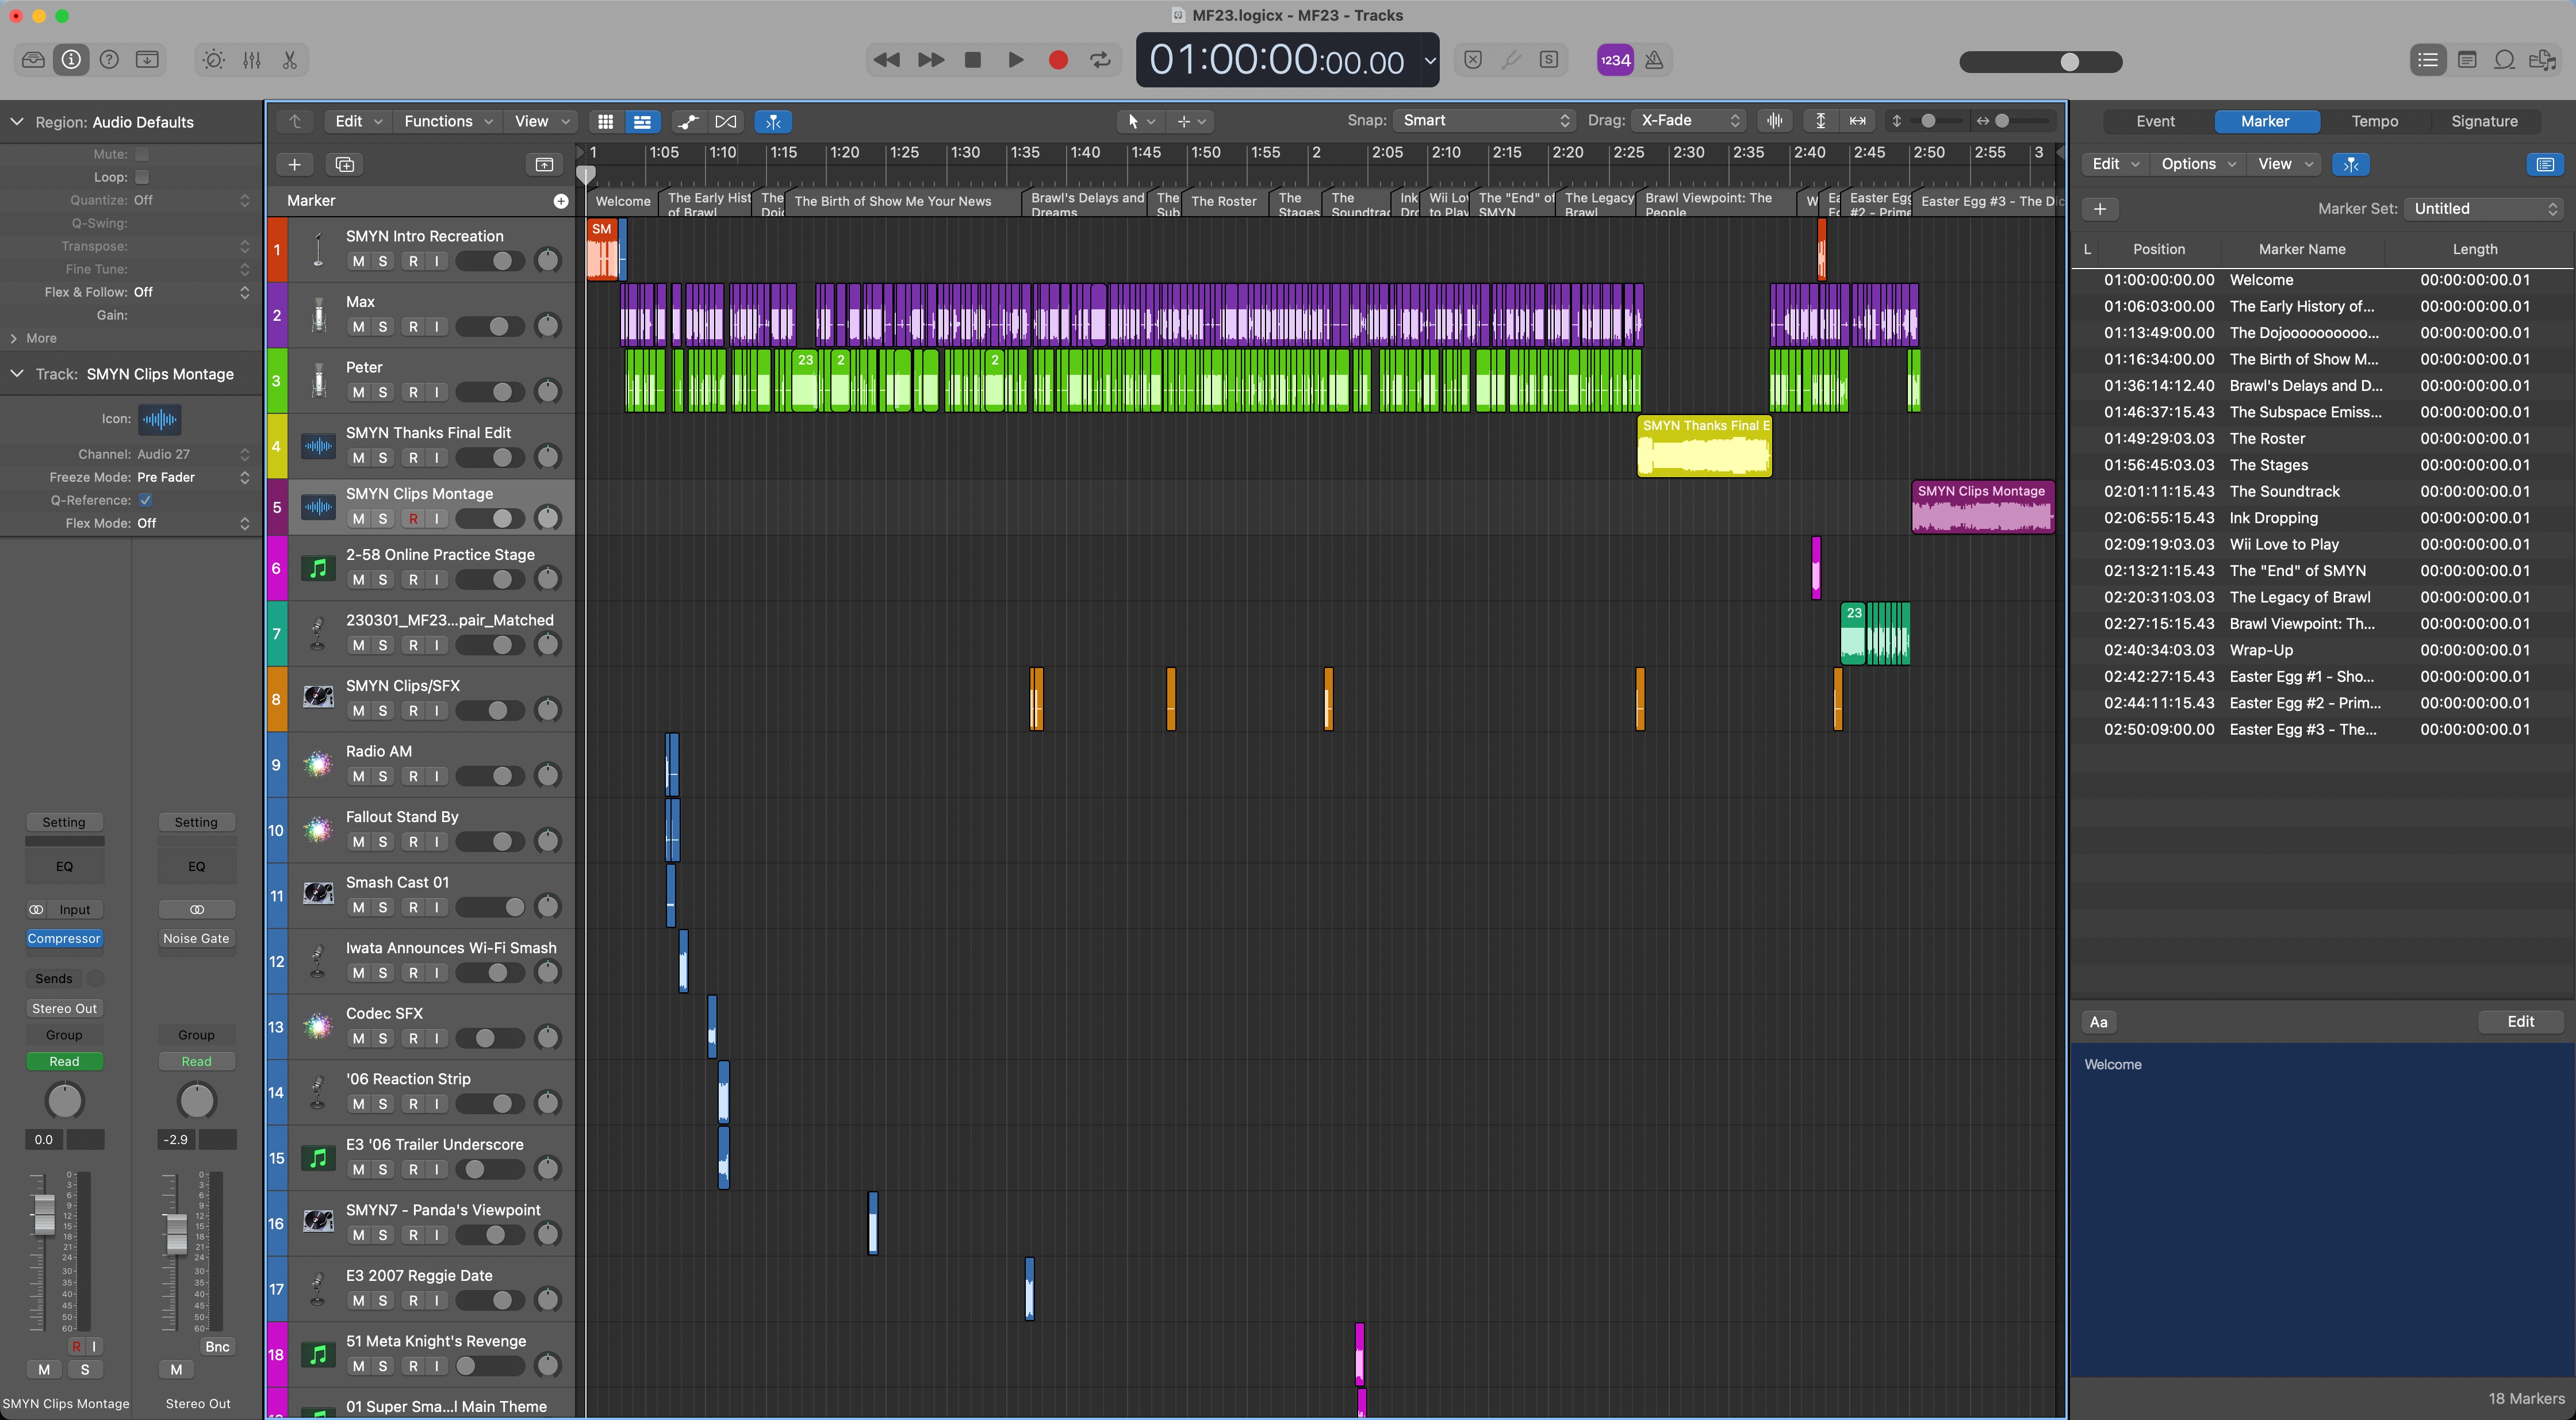Show the Flex button in the tracks toolbar
This screenshot has height=1420, width=2576.
(x=726, y=121)
